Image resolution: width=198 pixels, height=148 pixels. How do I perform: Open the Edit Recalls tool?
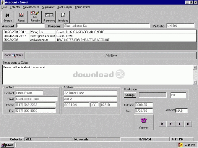tap(35, 17)
